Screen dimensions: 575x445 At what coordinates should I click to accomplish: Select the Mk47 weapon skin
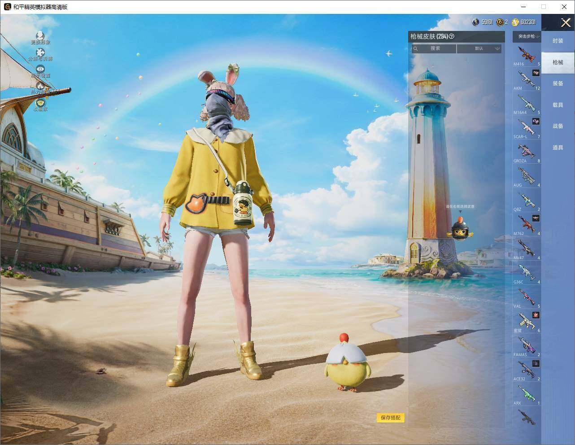527,249
